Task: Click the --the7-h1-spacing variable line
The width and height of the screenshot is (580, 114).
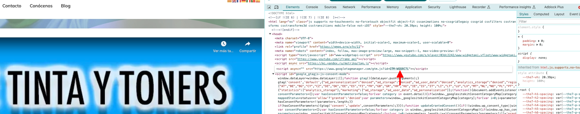Action: [551, 94]
